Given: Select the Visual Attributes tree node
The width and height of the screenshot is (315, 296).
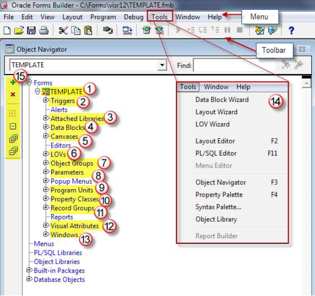Looking at the screenshot, I should [75, 226].
